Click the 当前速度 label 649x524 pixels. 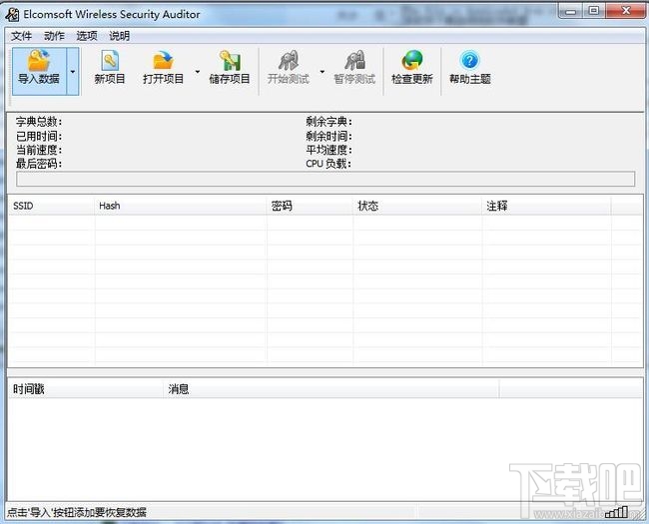39,150
